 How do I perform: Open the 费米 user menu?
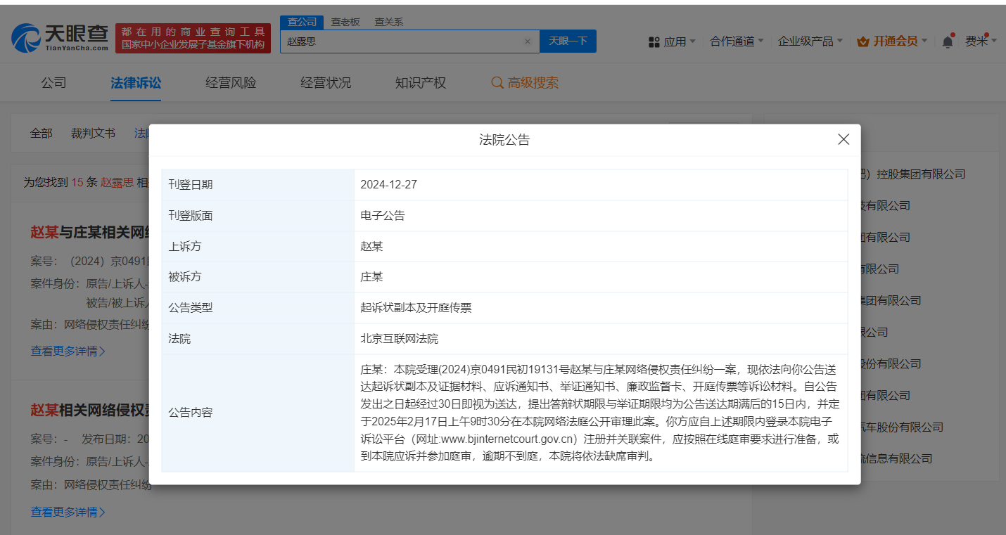(x=980, y=41)
